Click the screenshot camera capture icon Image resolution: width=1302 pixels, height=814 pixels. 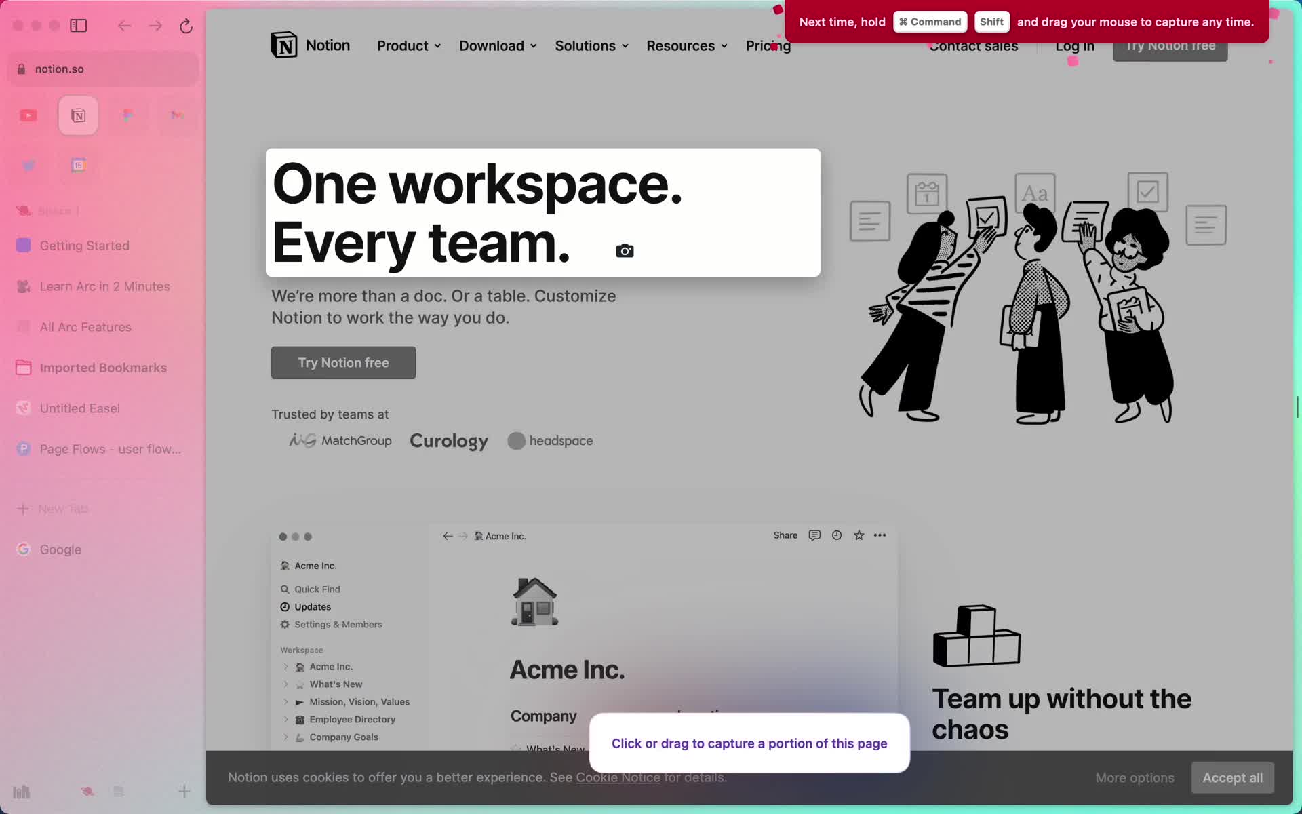click(x=625, y=250)
